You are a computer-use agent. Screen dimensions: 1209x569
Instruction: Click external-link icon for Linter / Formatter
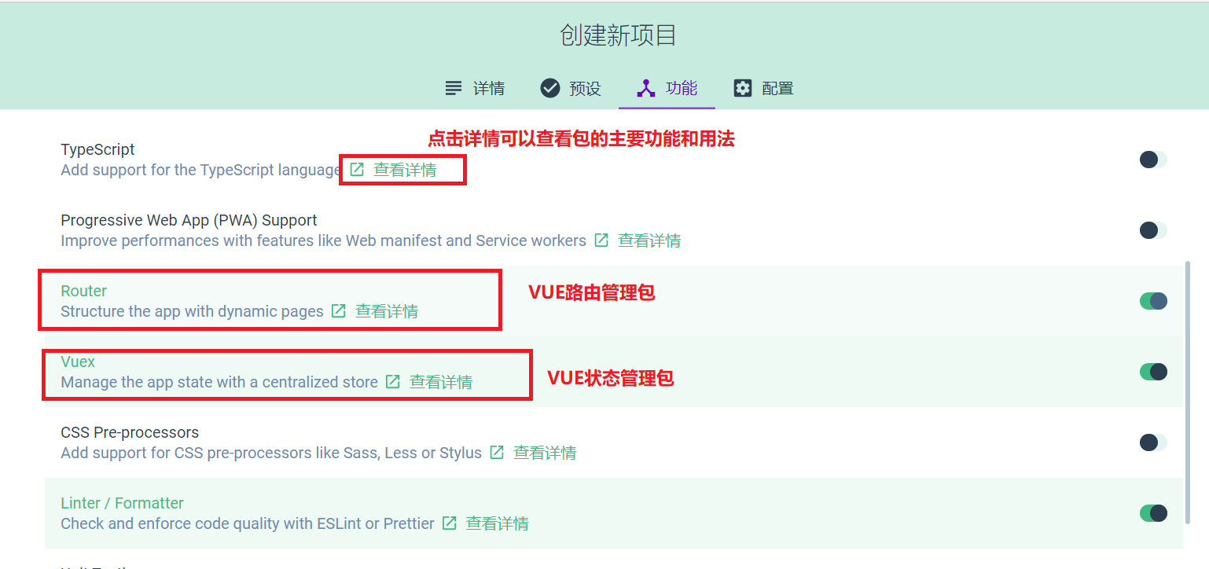(x=450, y=523)
